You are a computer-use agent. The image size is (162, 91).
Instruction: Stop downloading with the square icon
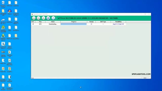coord(48,18)
